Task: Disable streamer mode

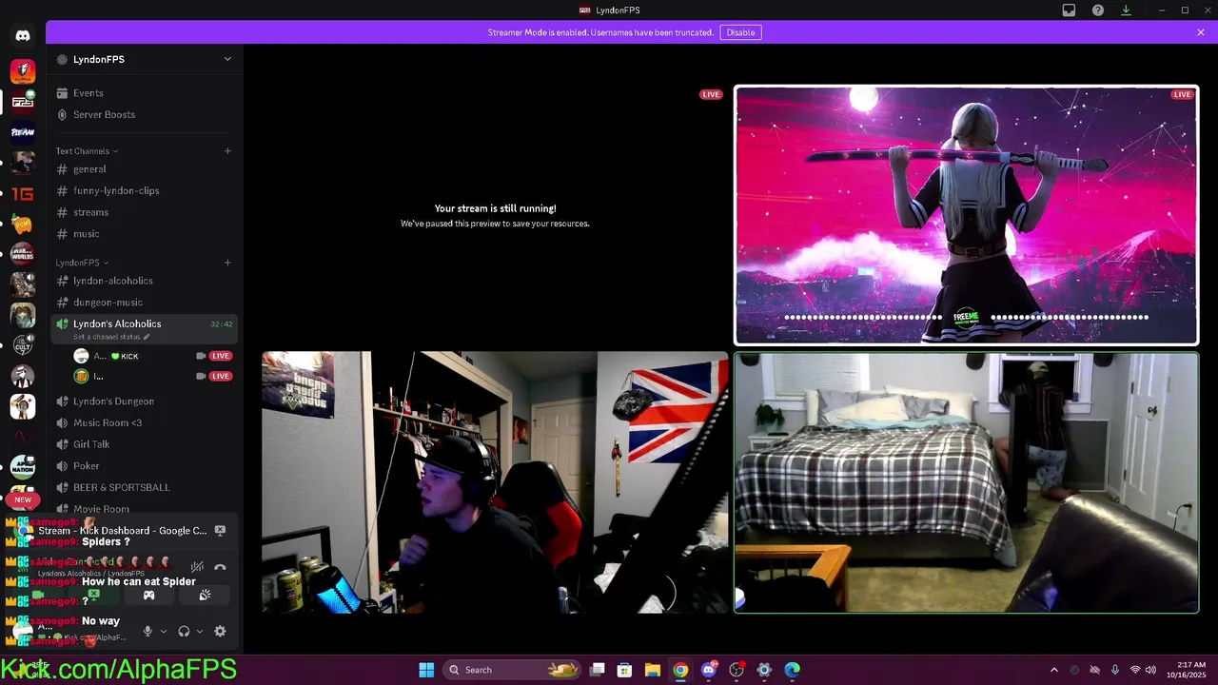Action: pyautogui.click(x=740, y=32)
